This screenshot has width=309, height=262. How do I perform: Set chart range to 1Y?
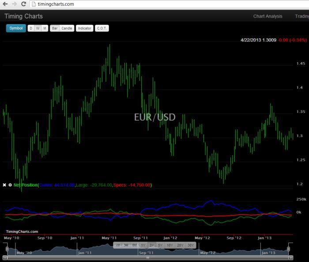tap(143, 245)
